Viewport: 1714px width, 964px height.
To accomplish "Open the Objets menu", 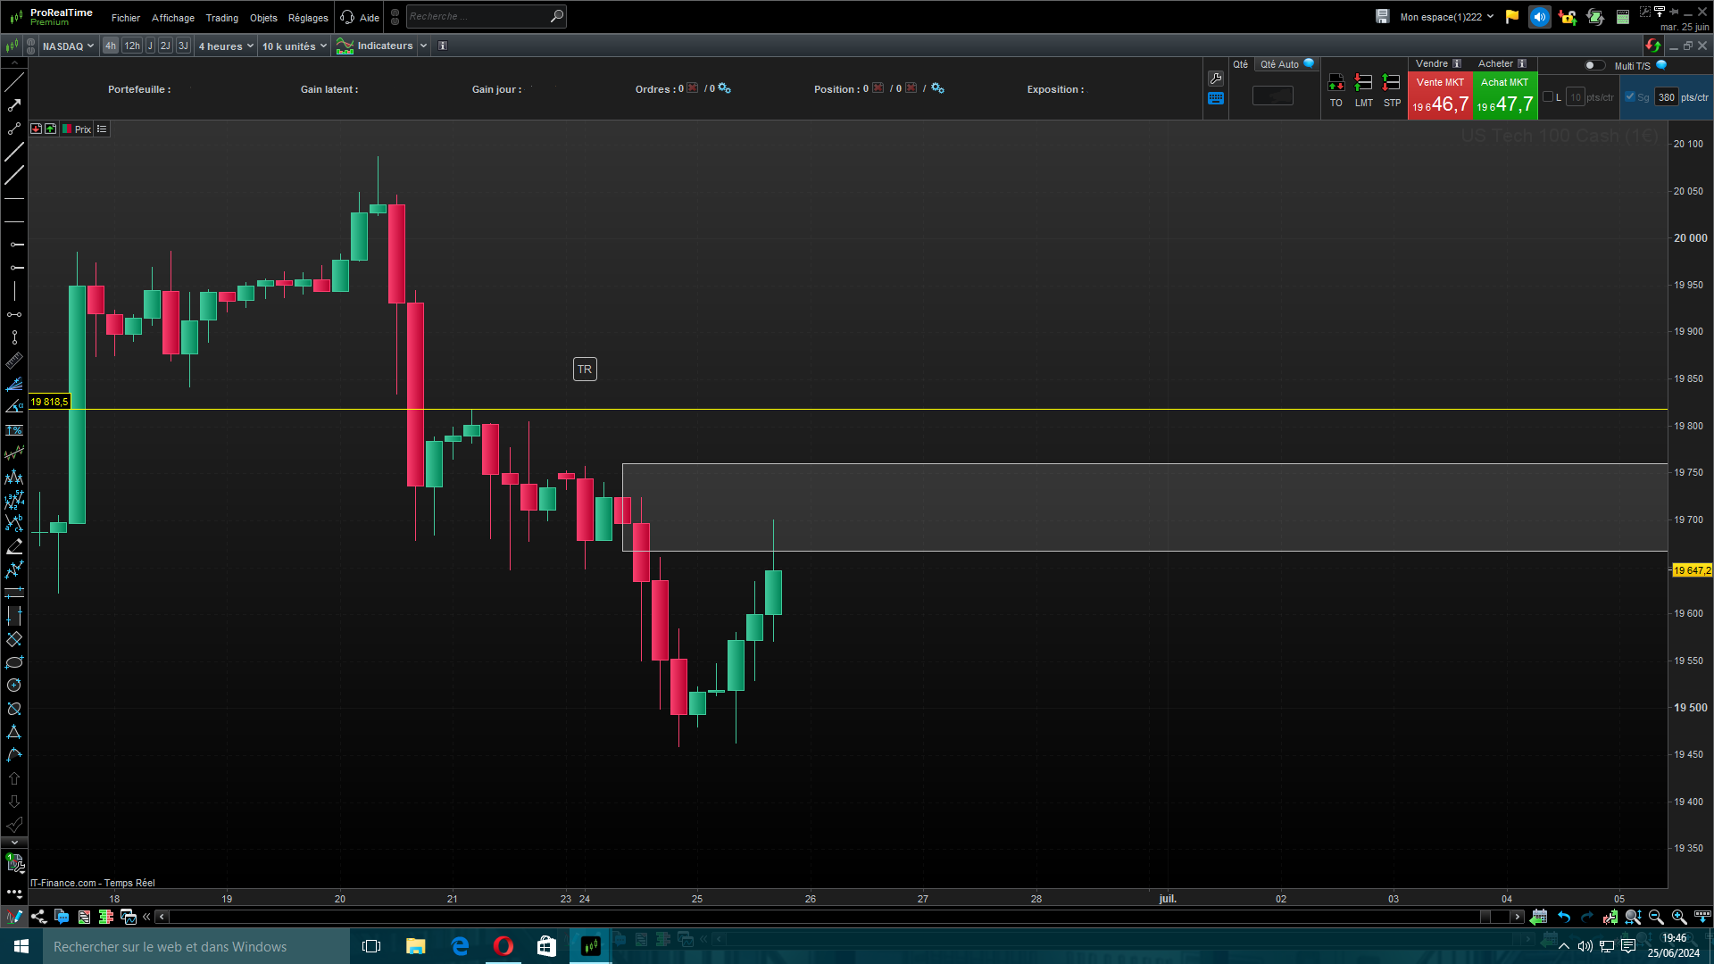I will tap(263, 18).
